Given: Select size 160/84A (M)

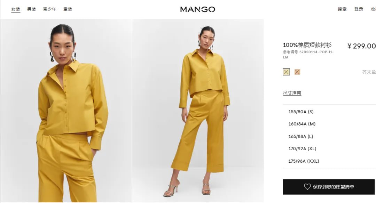Looking at the screenshot, I should pyautogui.click(x=329, y=124).
